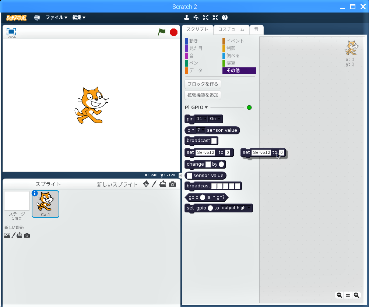Paint a new backdrop
Image resolution: width=369 pixels, height=307 pixels.
(13, 235)
